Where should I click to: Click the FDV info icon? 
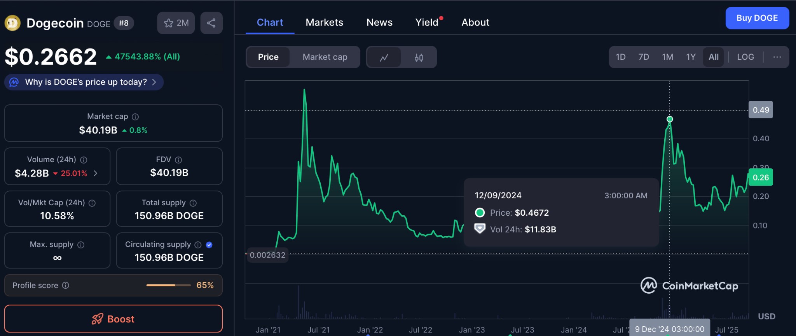coord(178,160)
